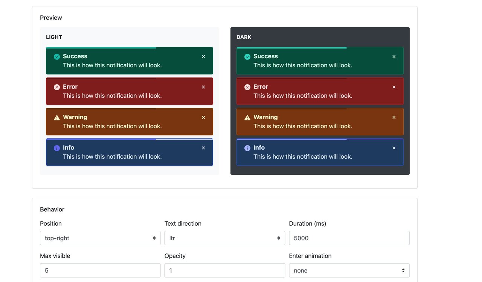
Task: Click the Success checkmark icon in Light preview
Action: coord(57,57)
